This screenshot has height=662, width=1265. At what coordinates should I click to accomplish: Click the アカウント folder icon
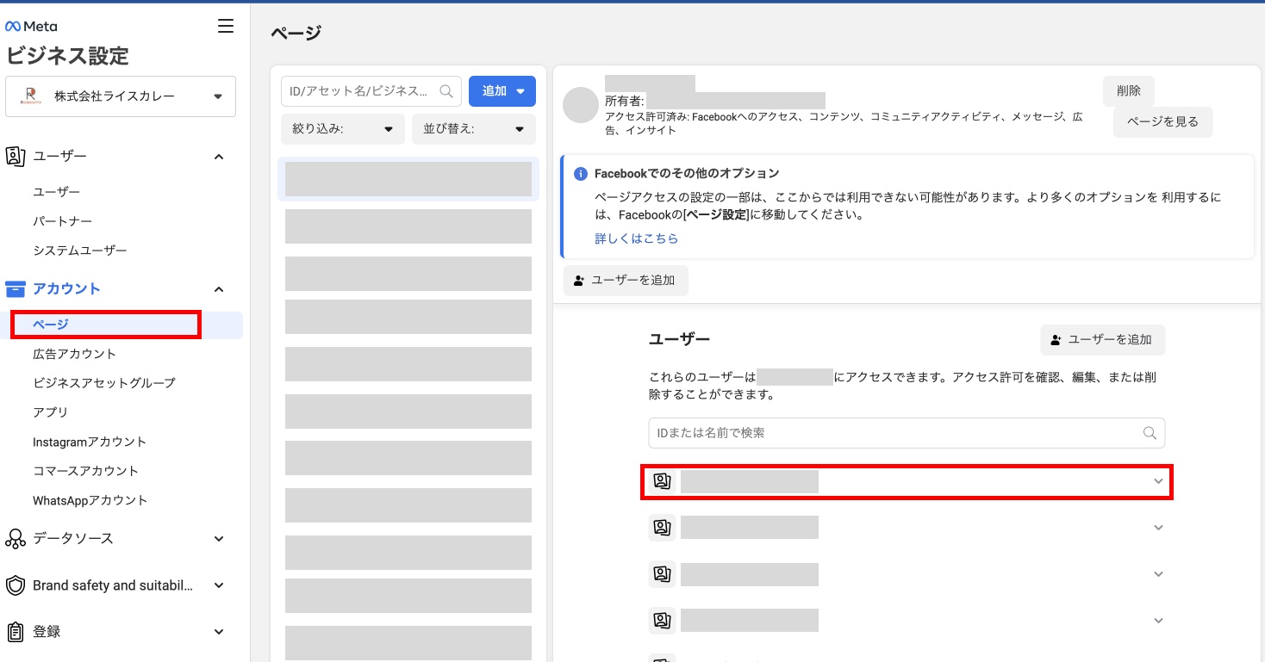pos(15,288)
